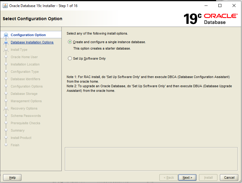The width and height of the screenshot is (242, 183).
Task: Click the Install Type step node icon
Action: pyautogui.click(x=6, y=50)
